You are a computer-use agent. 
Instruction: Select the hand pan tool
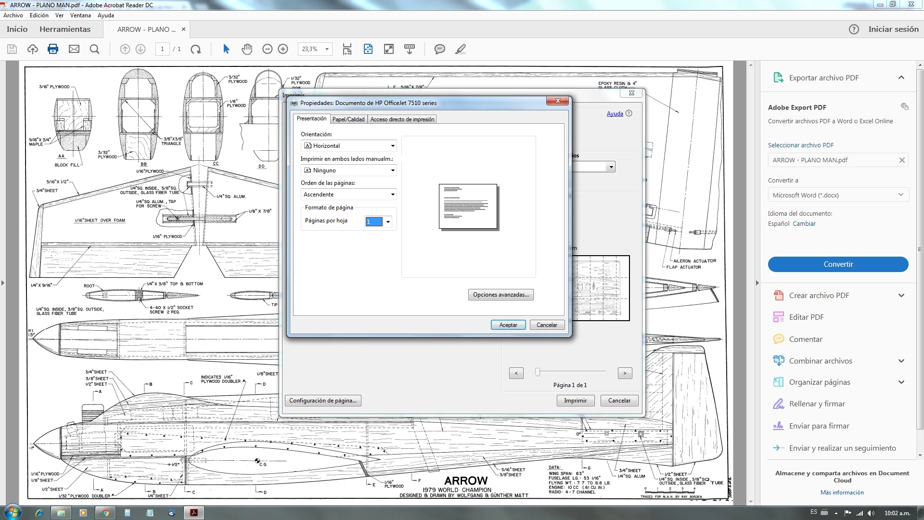(x=247, y=49)
